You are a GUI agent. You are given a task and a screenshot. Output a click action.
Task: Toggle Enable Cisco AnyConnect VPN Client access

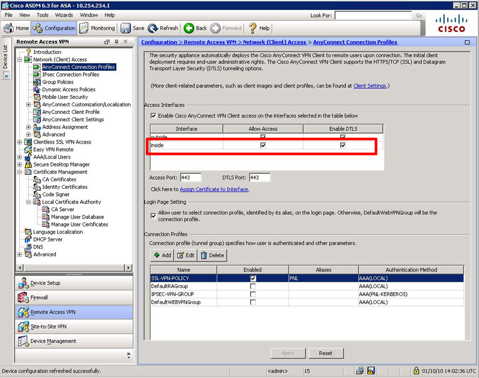coord(153,116)
